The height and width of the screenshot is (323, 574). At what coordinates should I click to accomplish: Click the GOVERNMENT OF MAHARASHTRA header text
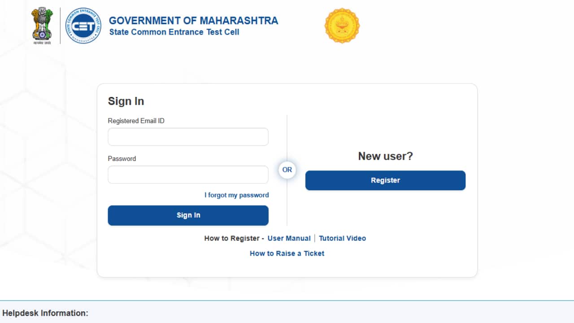coord(194,20)
